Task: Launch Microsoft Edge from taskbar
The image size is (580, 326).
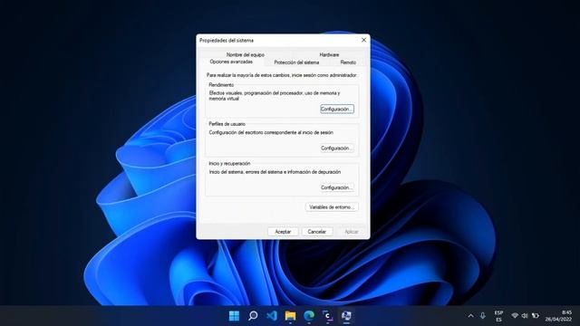Action: pos(309,316)
